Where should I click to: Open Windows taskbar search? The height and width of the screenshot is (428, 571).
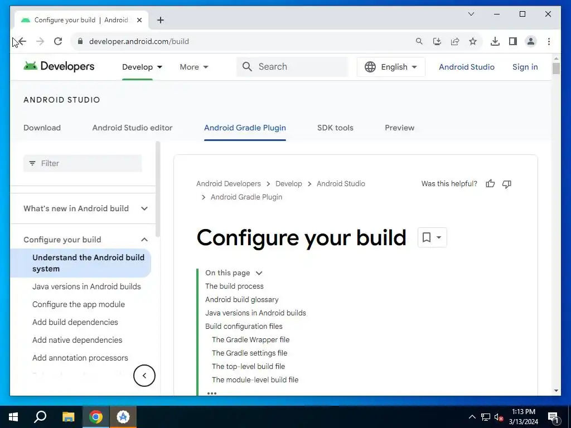pyautogui.click(x=40, y=417)
